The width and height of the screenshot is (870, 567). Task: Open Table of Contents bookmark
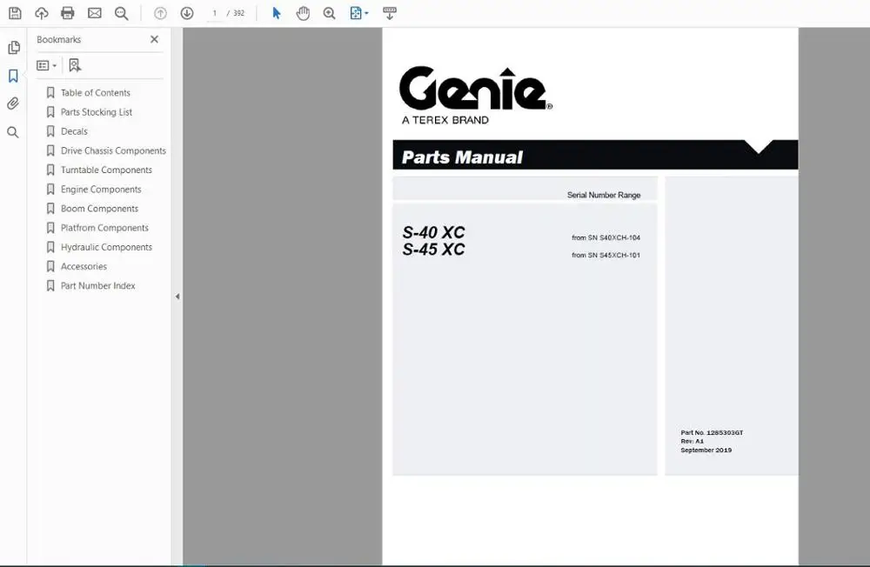[96, 93]
